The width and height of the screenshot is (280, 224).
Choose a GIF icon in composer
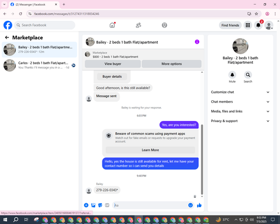(x=107, y=205)
